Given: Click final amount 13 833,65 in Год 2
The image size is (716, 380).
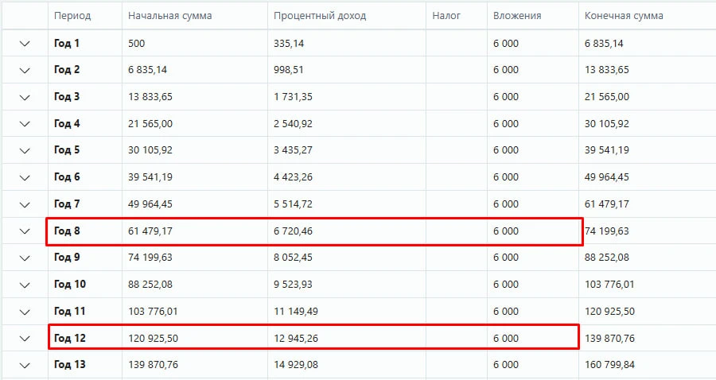Looking at the screenshot, I should pos(607,70).
